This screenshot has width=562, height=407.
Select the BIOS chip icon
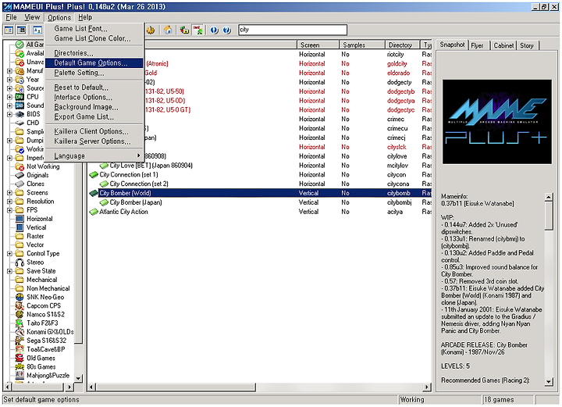pos(20,114)
